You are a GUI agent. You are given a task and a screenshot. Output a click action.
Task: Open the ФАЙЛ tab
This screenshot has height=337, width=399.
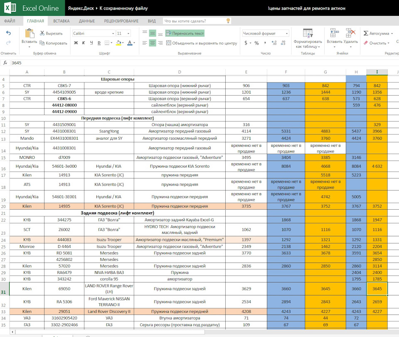[x=10, y=21]
